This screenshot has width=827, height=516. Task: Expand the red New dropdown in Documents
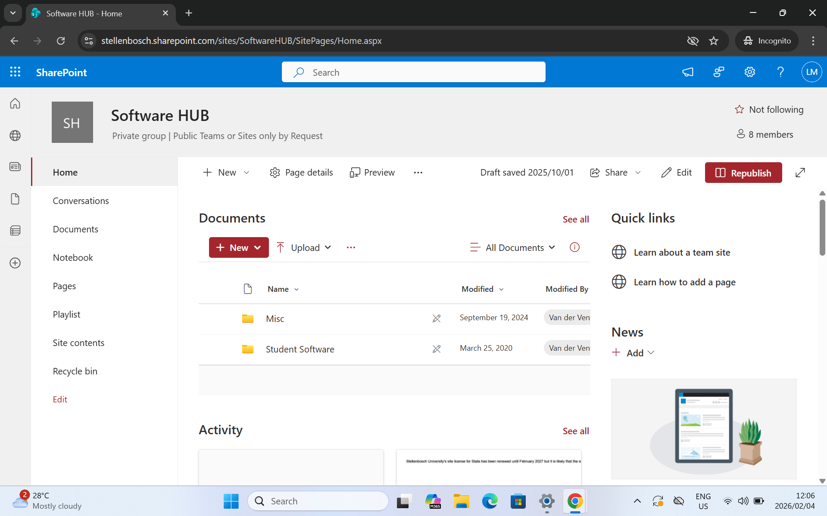[239, 247]
